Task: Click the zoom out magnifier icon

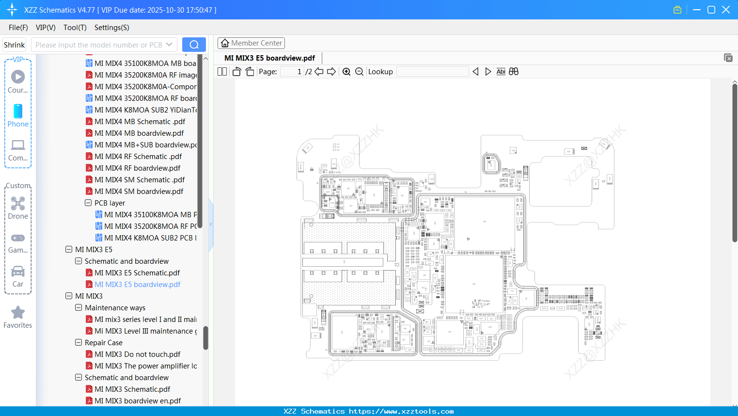Action: click(x=359, y=72)
